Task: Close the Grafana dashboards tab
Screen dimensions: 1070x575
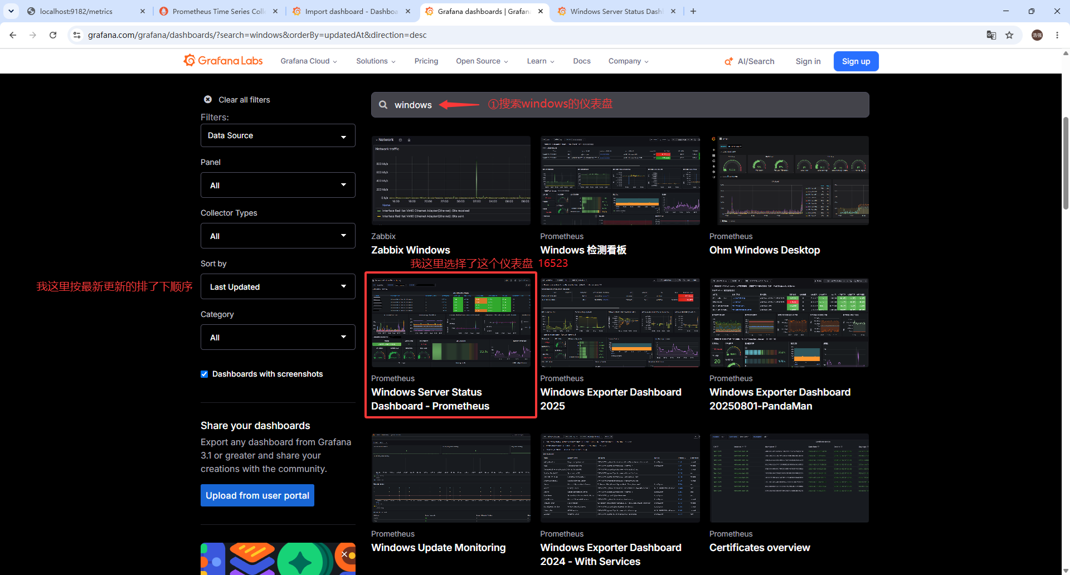Action: (x=541, y=11)
